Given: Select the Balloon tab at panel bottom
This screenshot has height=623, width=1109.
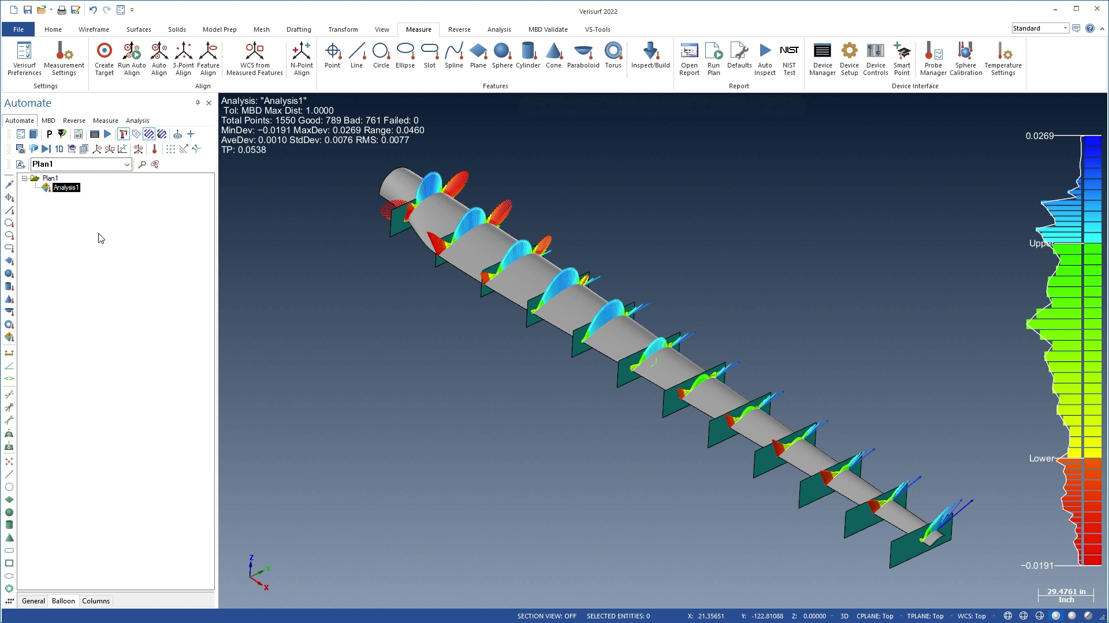Looking at the screenshot, I should click(x=64, y=601).
